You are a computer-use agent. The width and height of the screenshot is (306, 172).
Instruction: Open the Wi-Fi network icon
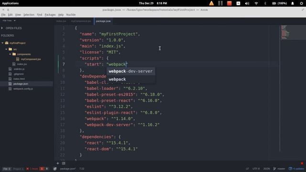(256, 3)
